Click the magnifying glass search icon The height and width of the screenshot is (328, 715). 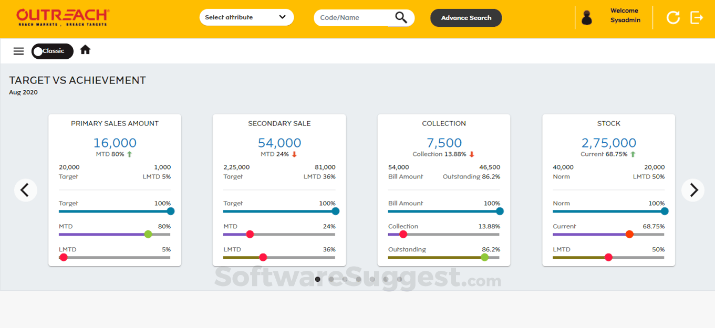click(401, 18)
